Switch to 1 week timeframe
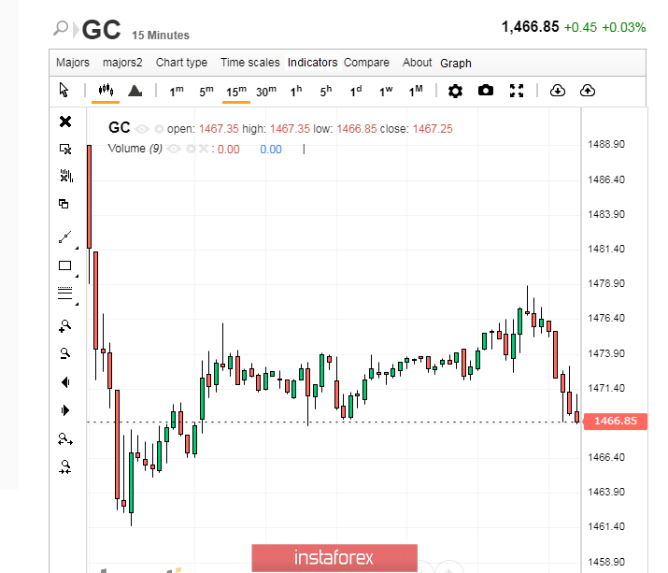668x573 pixels. [x=386, y=91]
